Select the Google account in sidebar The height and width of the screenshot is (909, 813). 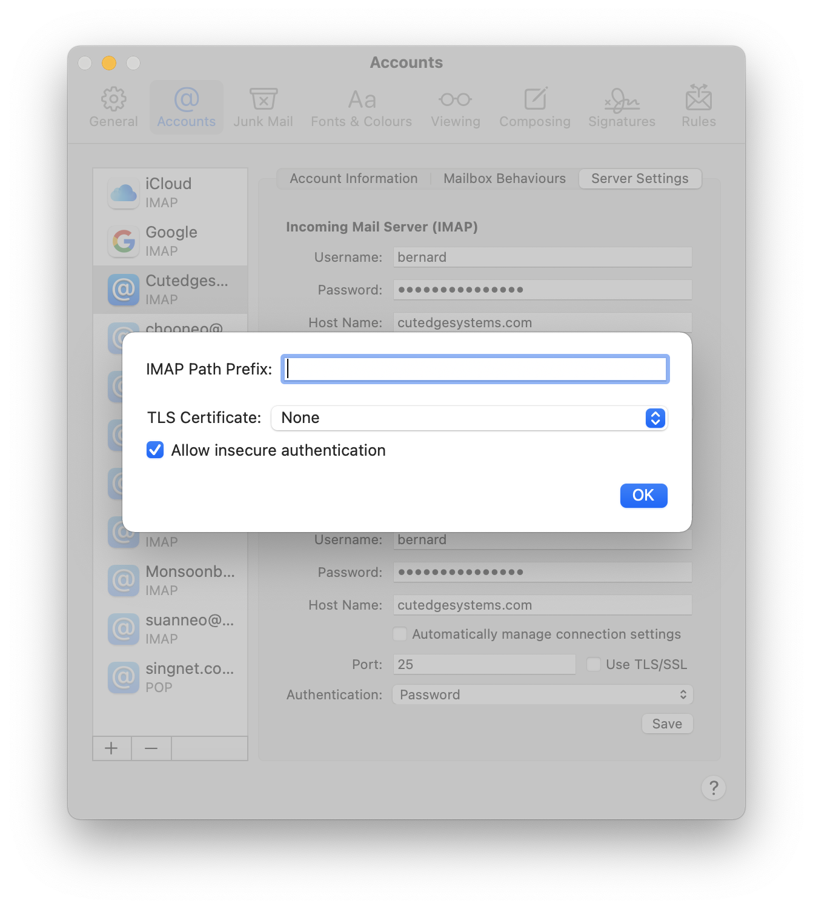(x=170, y=241)
